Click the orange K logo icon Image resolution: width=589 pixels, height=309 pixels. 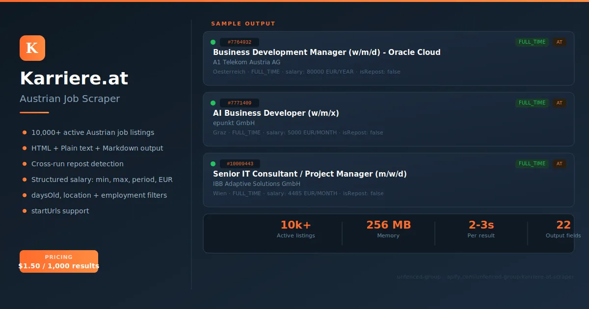pyautogui.click(x=32, y=48)
